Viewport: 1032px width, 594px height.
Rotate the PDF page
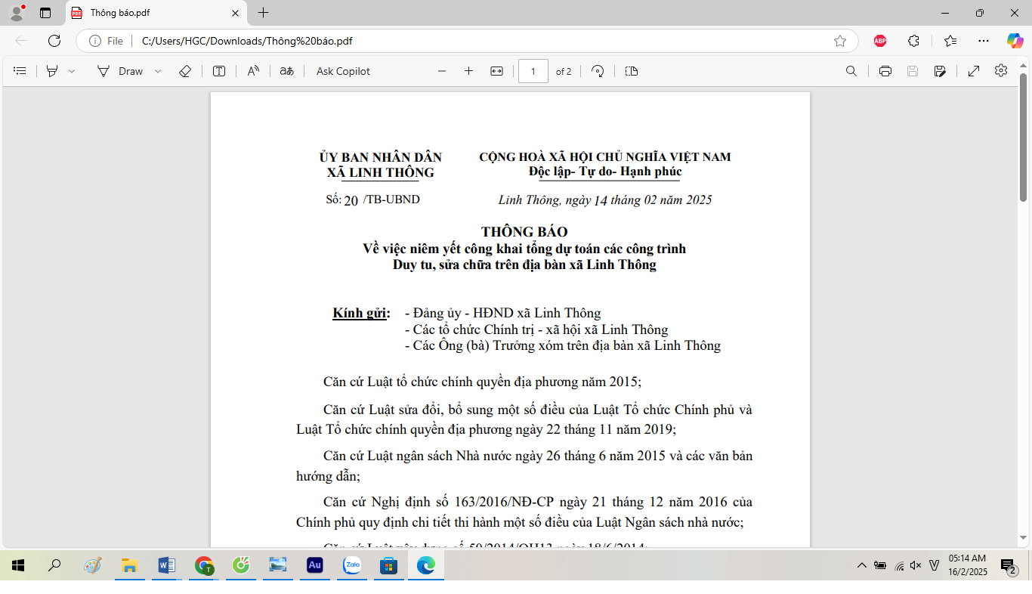tap(598, 71)
